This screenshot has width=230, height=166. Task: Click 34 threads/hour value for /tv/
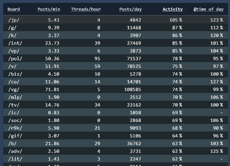pyautogui.click(x=97, y=105)
